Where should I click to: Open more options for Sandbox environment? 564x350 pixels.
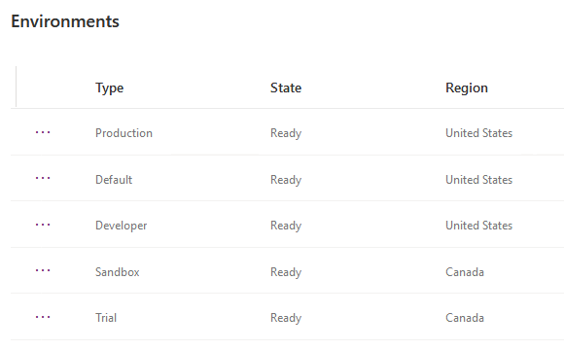point(43,271)
